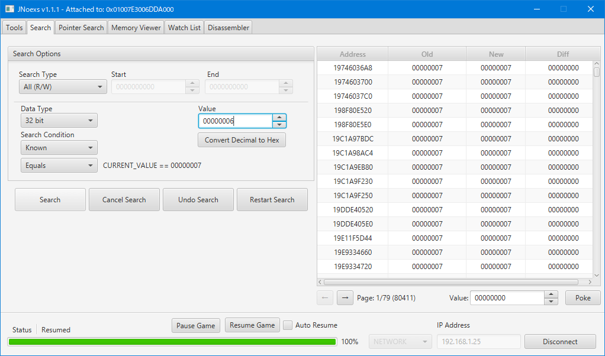The height and width of the screenshot is (356, 605).
Task: Click the results horizontal scrollbar
Action: (450, 282)
